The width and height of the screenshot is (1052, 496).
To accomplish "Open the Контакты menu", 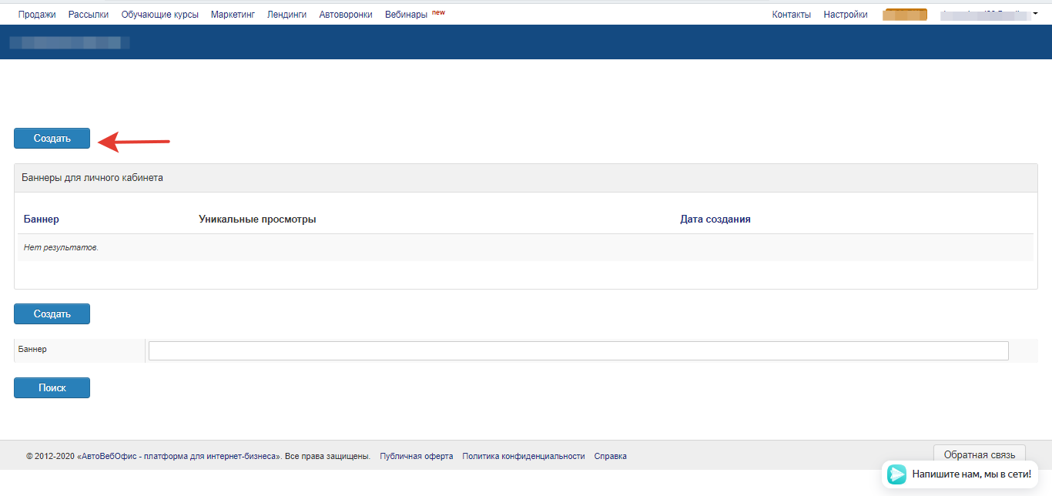I will click(791, 15).
